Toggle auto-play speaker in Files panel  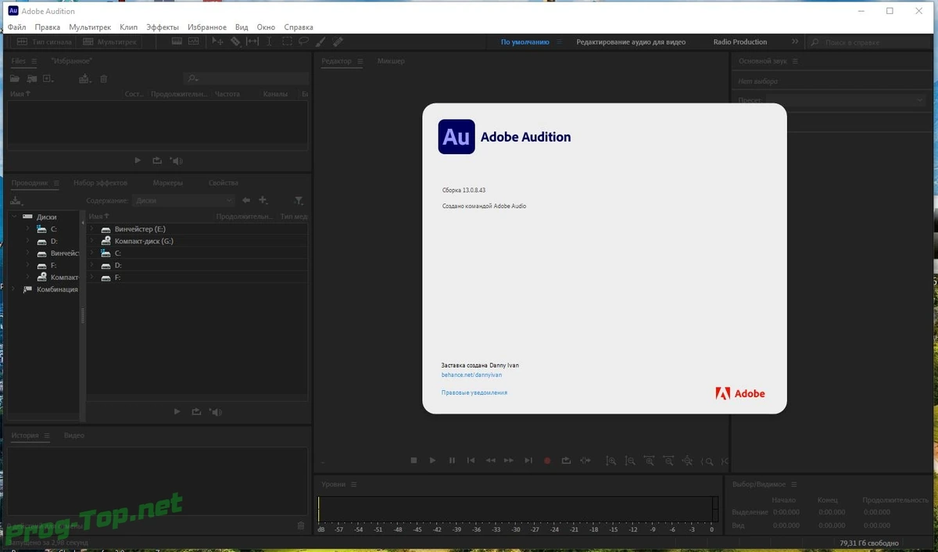tap(177, 160)
